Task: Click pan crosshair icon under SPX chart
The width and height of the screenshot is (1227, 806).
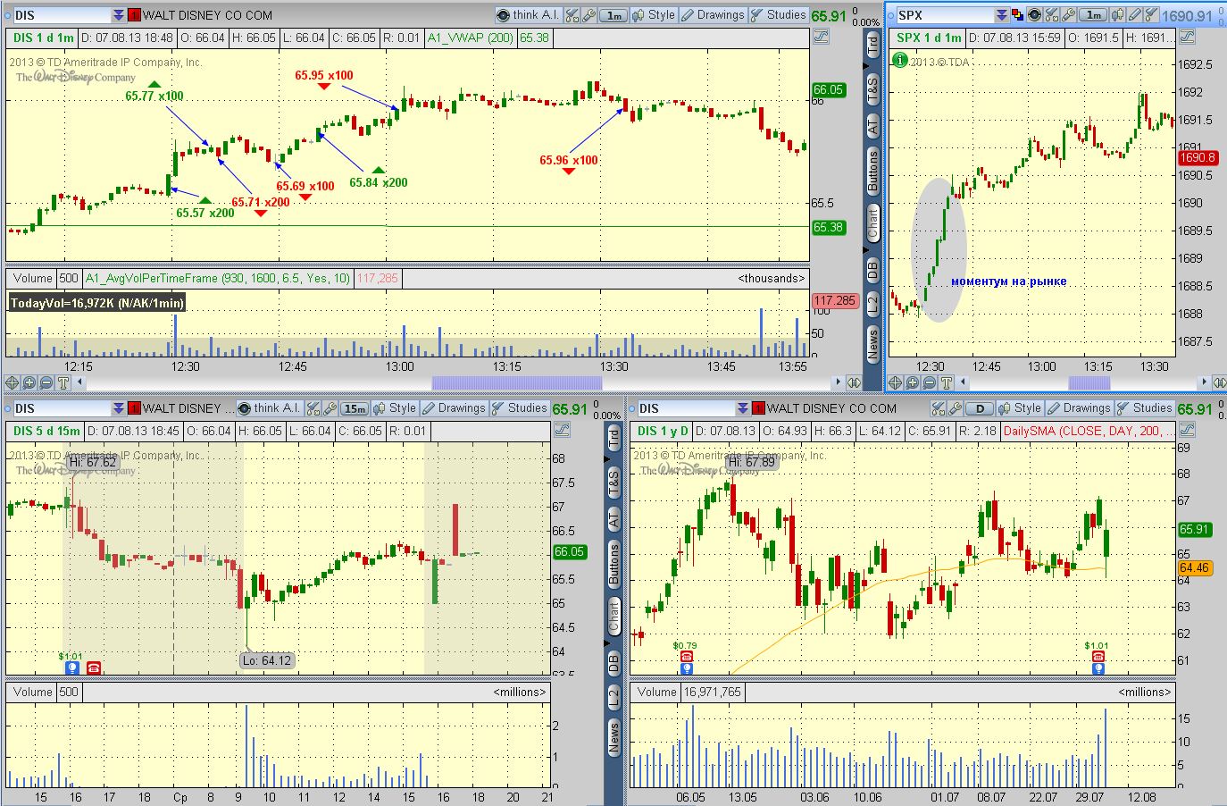Action: point(896,382)
